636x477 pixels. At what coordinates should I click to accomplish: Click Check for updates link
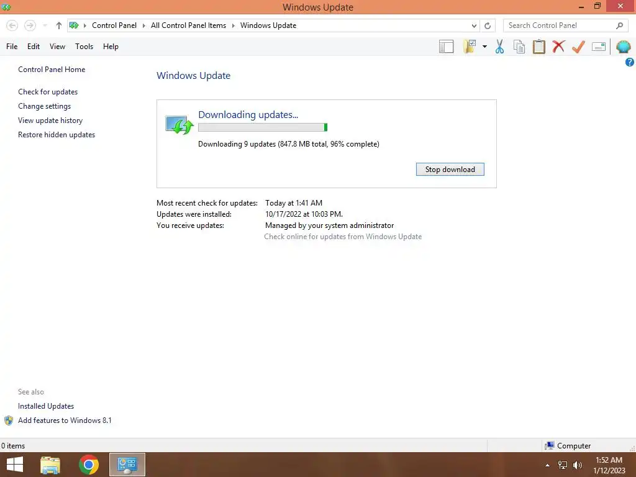tap(48, 92)
